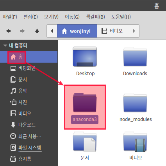
Task: Select 음악 in the sidebar
Action: coord(29,91)
